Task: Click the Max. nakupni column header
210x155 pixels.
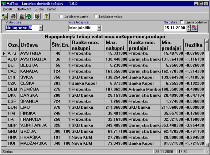Action: [x=116, y=45]
